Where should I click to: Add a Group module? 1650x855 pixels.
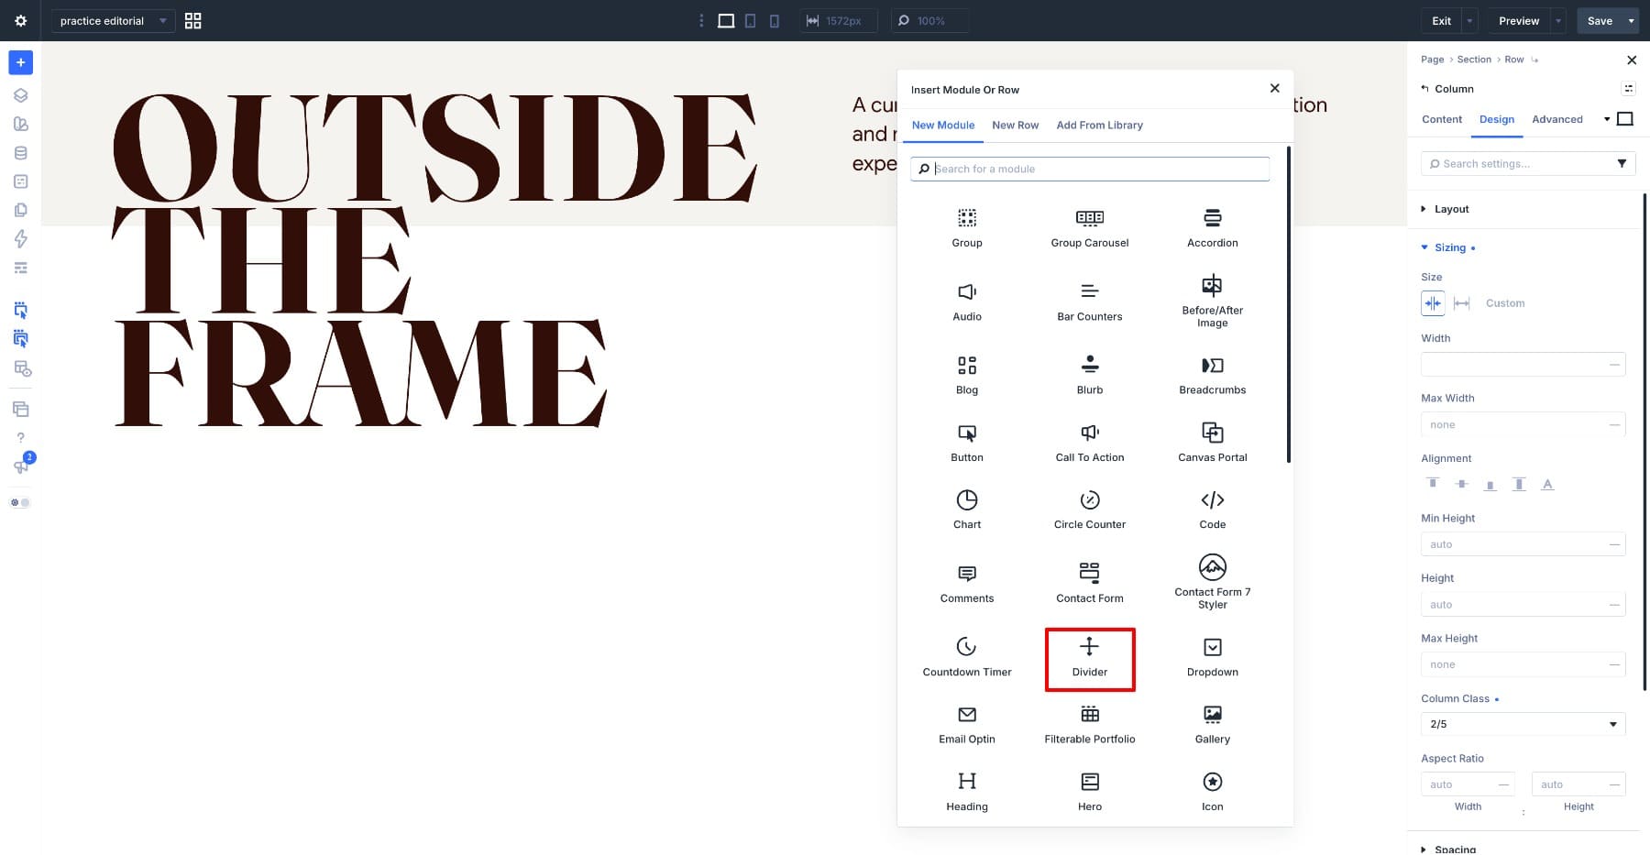(967, 228)
